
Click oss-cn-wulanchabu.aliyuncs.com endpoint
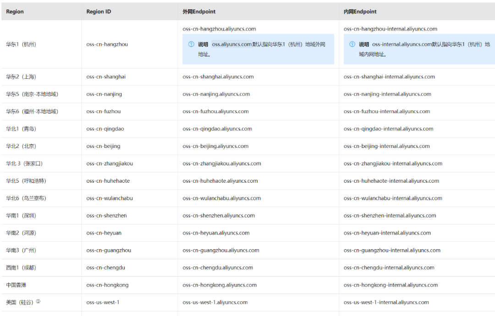pyautogui.click(x=222, y=198)
